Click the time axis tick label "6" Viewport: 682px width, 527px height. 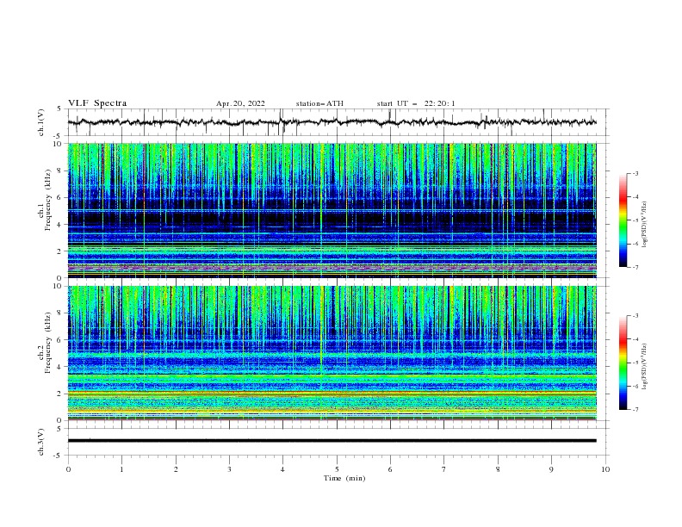[x=390, y=469]
